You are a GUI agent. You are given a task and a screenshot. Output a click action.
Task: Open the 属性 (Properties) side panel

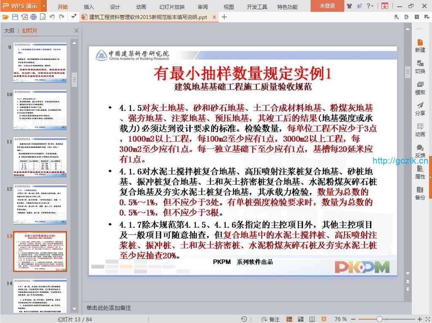point(420,172)
